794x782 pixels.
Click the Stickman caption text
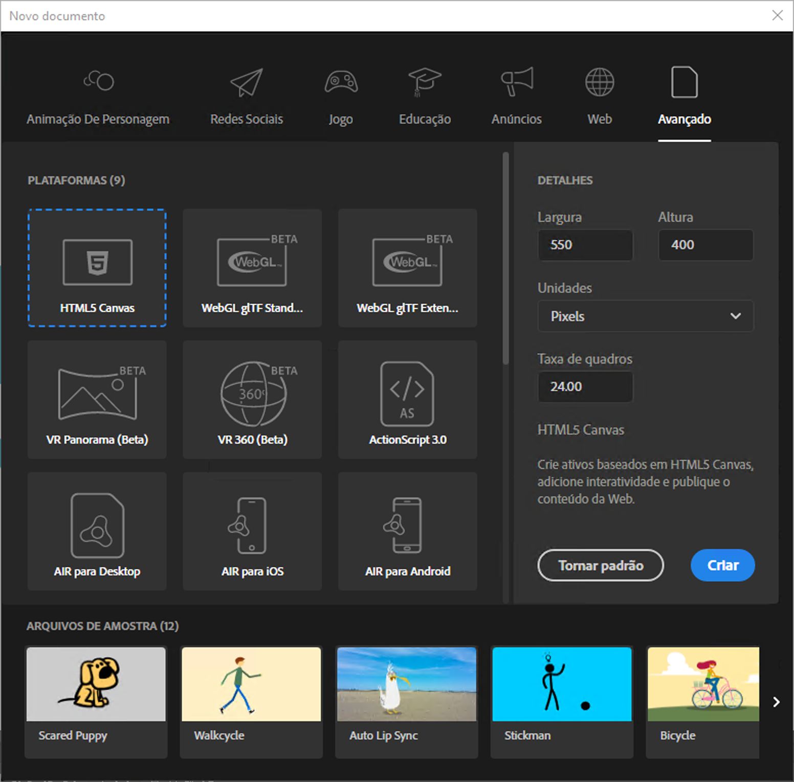[x=527, y=735]
